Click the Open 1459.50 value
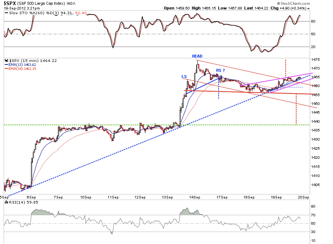The width and height of the screenshot is (333, 244). [176, 8]
